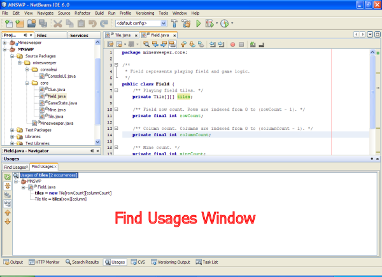382x277 pixels.
Task: Click the Stop Macro Recording square icon
Action: tap(241, 45)
